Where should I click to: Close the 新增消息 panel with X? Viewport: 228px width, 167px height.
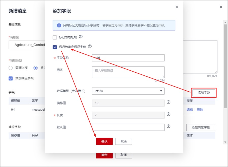tap(221, 7)
